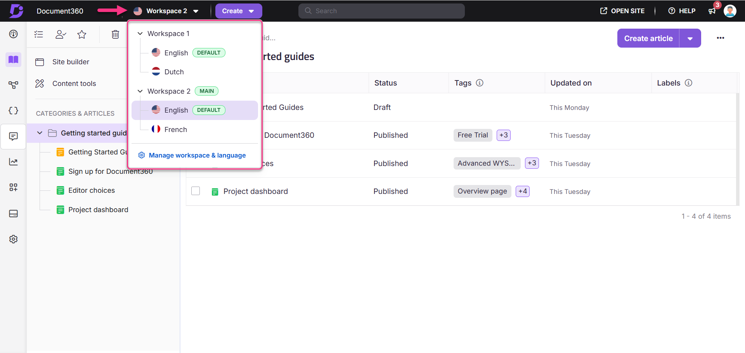Collapse the Workspace 1 section
The image size is (745, 353).
140,33
